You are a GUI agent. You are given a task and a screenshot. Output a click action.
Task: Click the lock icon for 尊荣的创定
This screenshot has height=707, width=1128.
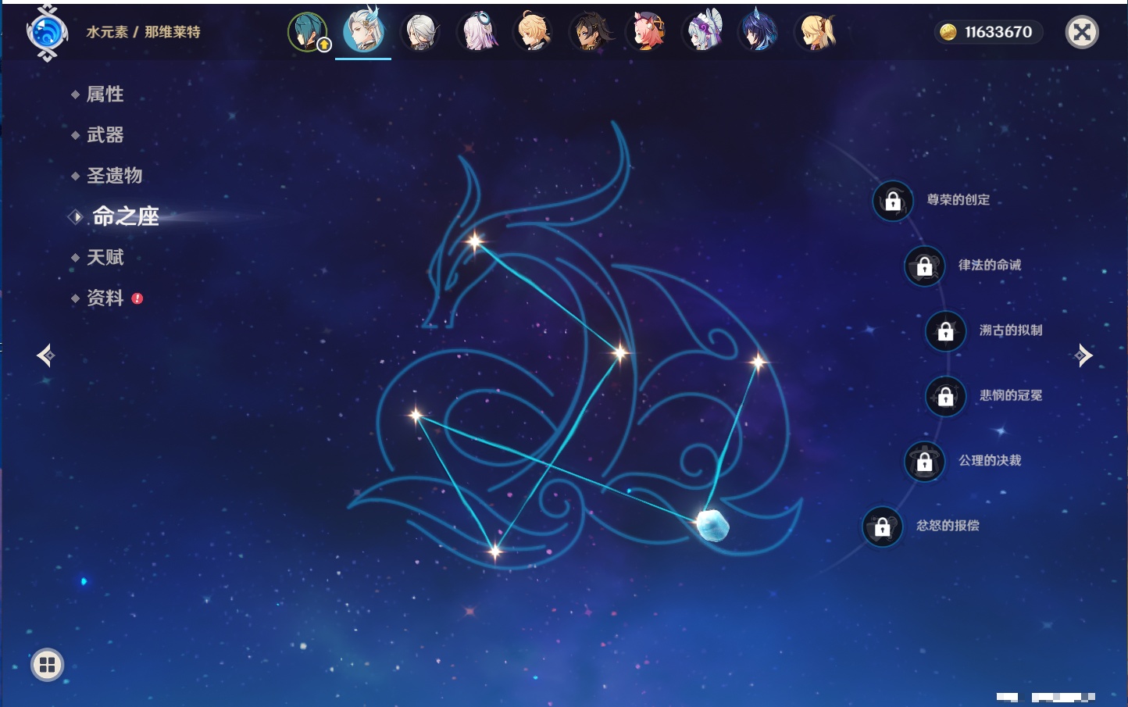893,201
